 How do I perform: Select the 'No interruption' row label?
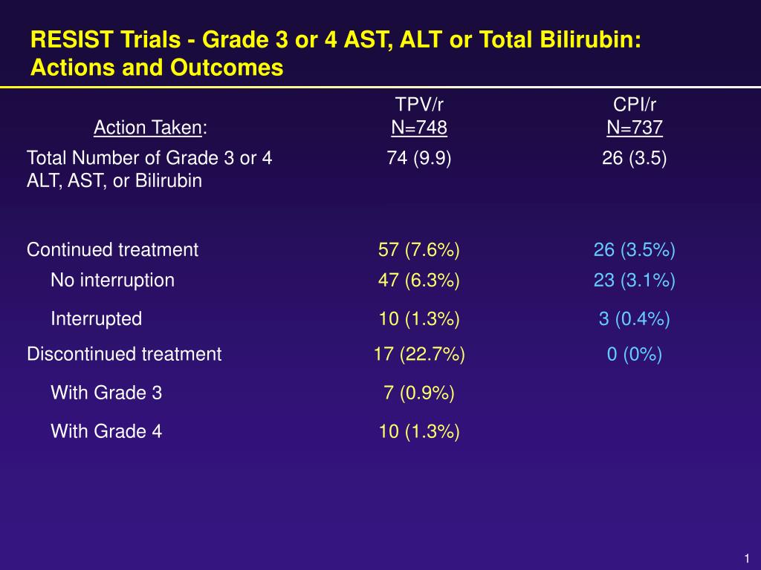click(x=112, y=280)
